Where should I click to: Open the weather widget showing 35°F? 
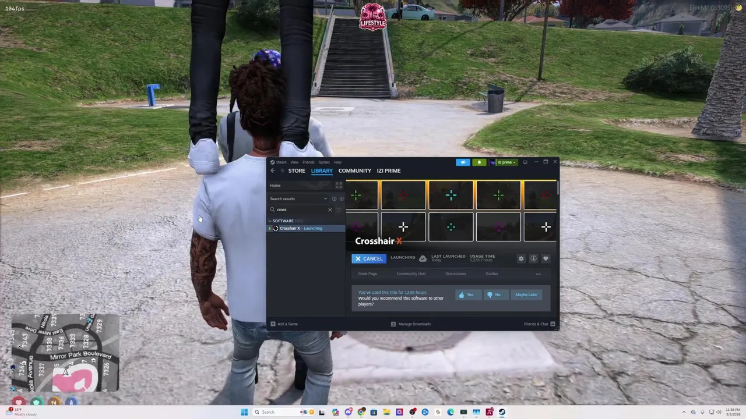pos(22,411)
